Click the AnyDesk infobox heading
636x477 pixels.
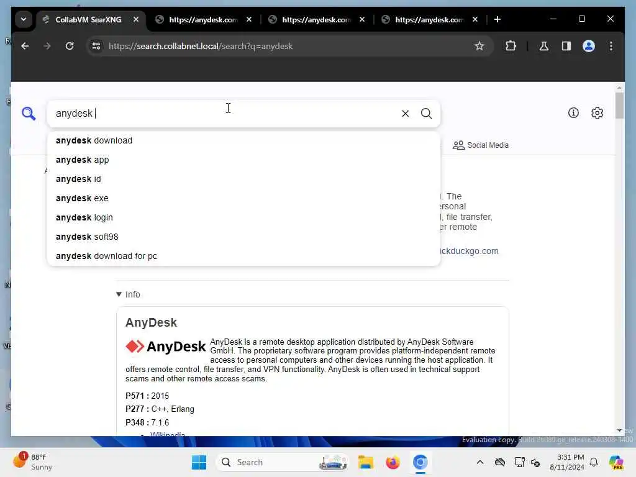[x=151, y=322]
